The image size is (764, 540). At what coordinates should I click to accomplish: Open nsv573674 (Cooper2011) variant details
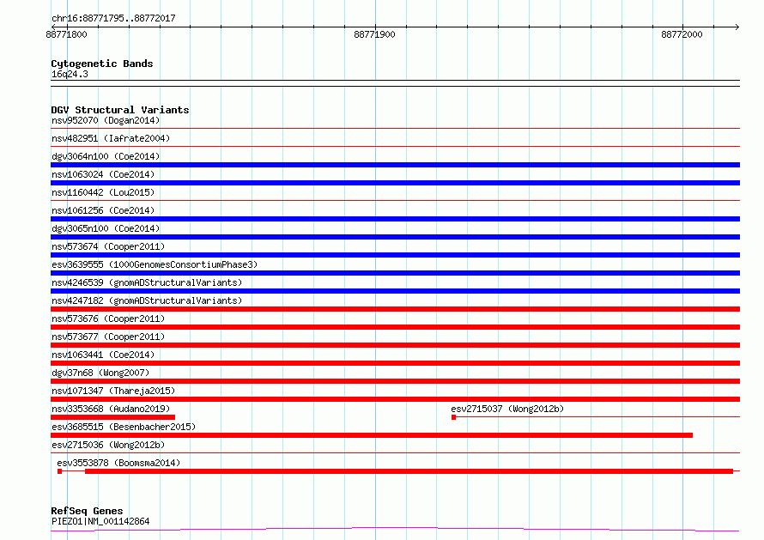[108, 246]
